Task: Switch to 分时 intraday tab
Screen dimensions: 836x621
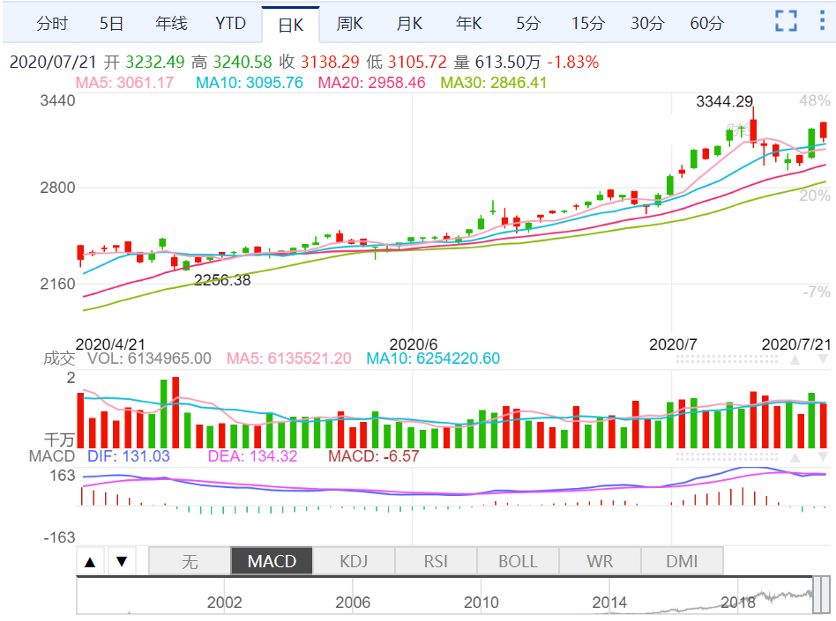Action: 52,24
